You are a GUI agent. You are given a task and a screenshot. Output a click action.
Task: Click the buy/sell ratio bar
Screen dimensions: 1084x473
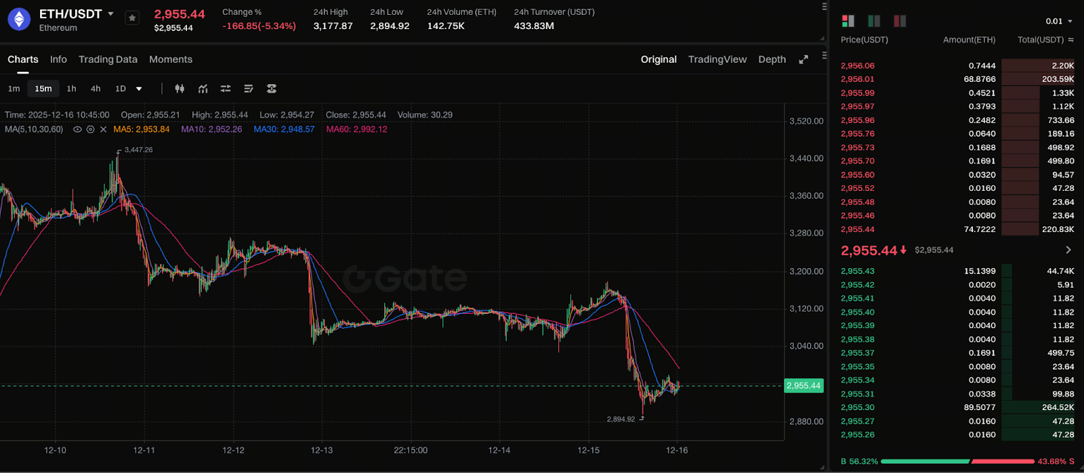[957, 461]
